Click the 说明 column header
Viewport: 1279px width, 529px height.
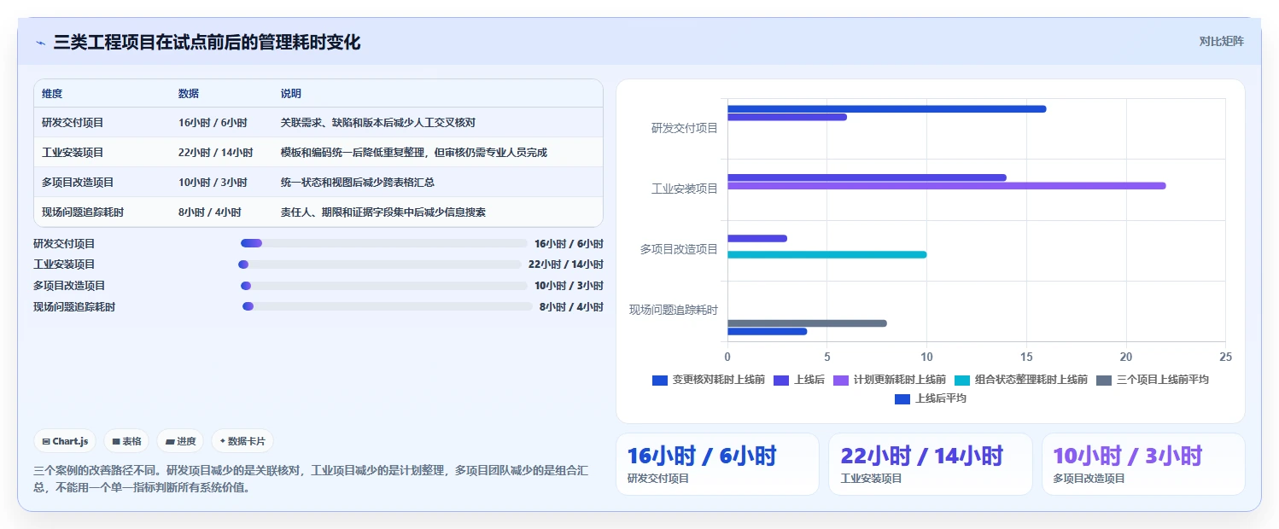click(x=291, y=94)
